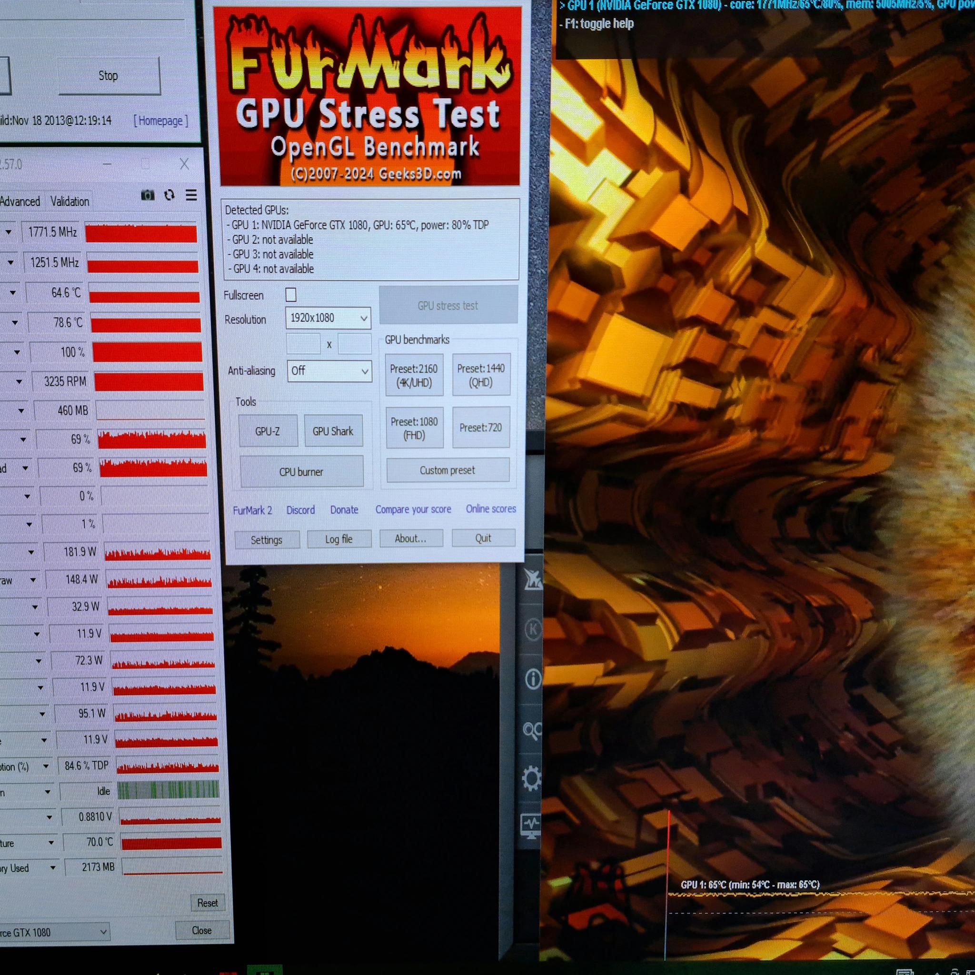The height and width of the screenshot is (975, 975).
Task: Open the Compare your score link
Action: pos(413,509)
